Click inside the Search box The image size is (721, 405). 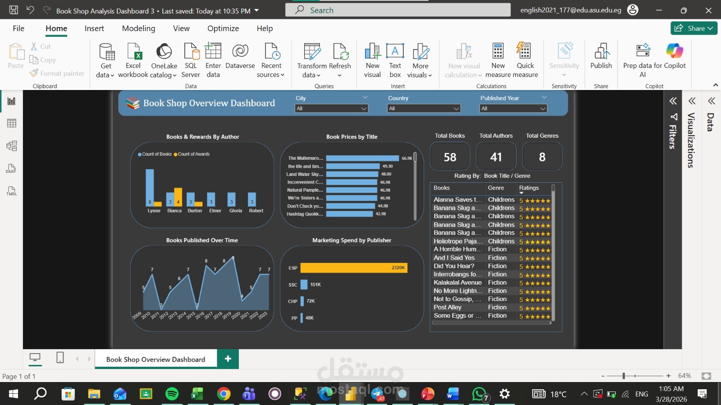[x=398, y=9]
